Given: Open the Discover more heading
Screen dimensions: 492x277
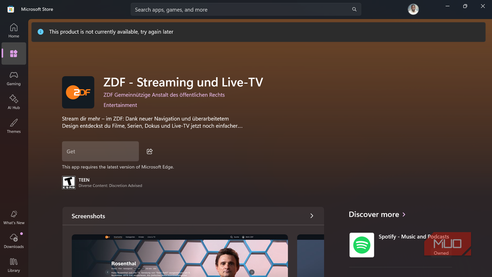Looking at the screenshot, I should [x=374, y=214].
